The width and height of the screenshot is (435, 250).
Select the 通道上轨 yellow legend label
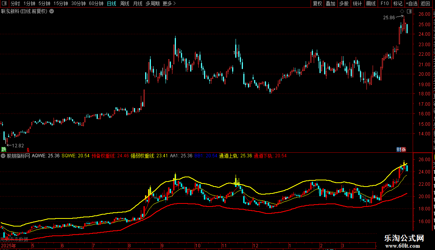tap(229, 156)
